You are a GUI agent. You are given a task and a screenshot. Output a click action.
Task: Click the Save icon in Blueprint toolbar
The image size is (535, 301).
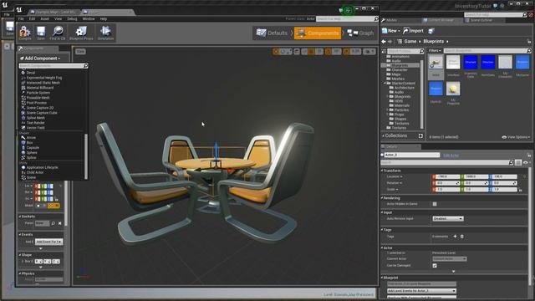(x=41, y=33)
